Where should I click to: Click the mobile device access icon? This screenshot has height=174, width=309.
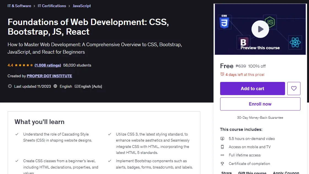tap(222, 147)
